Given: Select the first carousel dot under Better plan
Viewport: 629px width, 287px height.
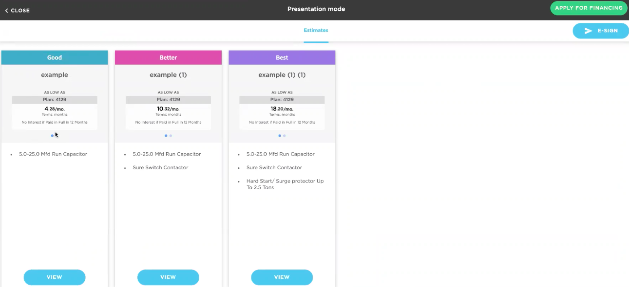Looking at the screenshot, I should point(166,136).
